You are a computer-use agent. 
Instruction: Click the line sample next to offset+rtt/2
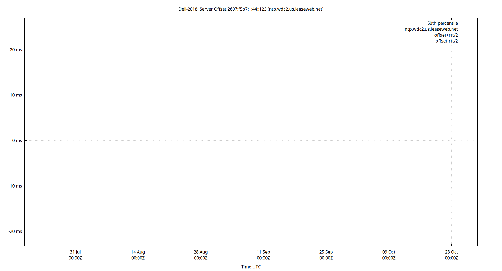pyautogui.click(x=466, y=35)
